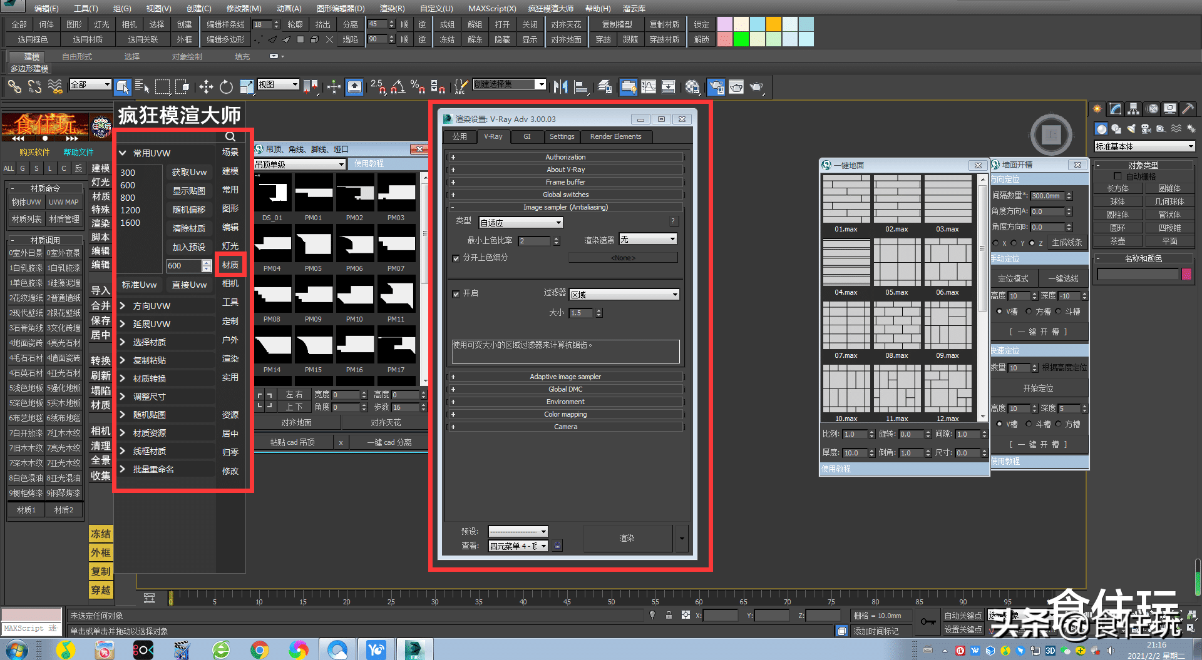Expand the 方向UVW section
This screenshot has width=1202, height=660.
(x=166, y=306)
